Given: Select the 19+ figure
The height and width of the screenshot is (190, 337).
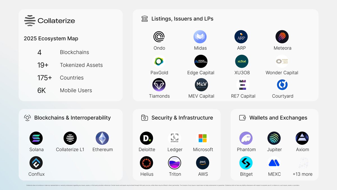Looking at the screenshot, I should tap(43, 65).
